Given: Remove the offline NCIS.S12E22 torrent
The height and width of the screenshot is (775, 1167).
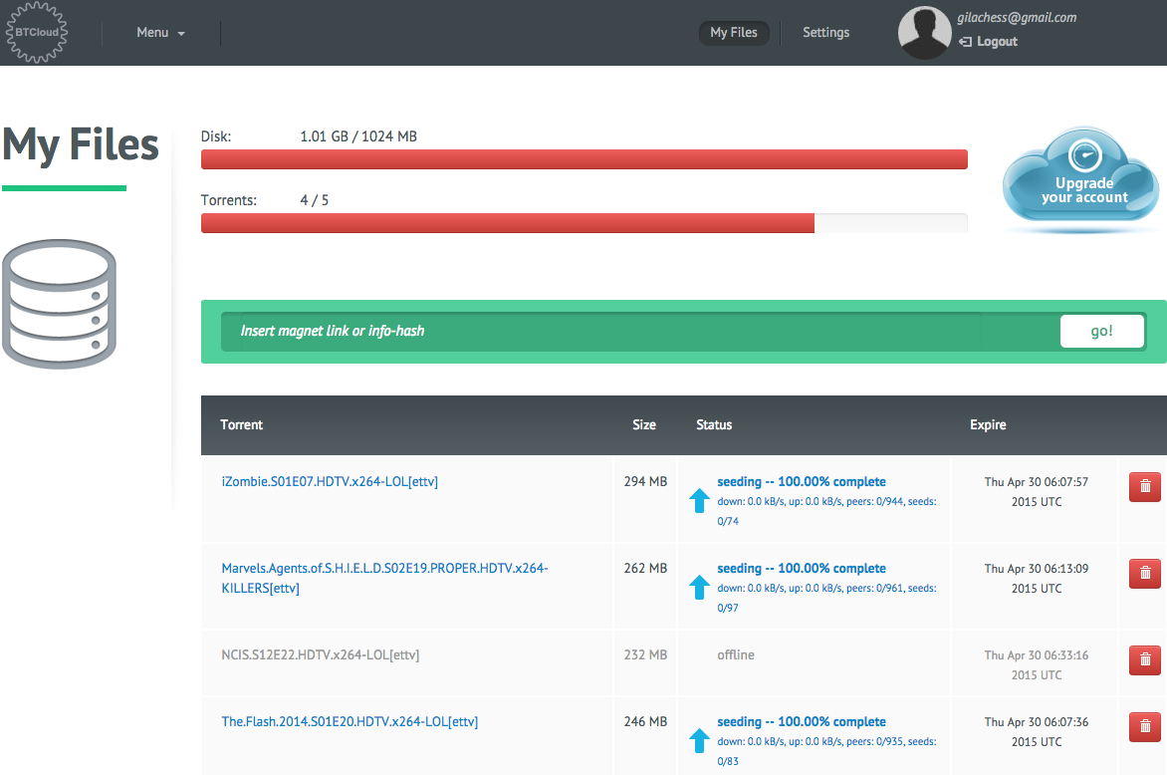Looking at the screenshot, I should 1145,659.
